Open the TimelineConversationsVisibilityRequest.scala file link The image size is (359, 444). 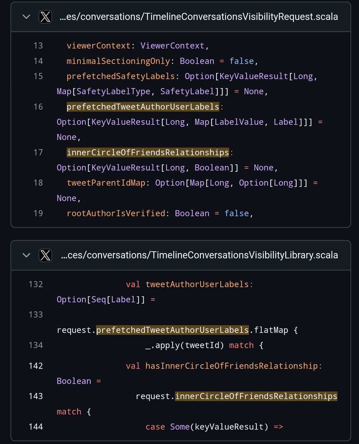pos(199,17)
